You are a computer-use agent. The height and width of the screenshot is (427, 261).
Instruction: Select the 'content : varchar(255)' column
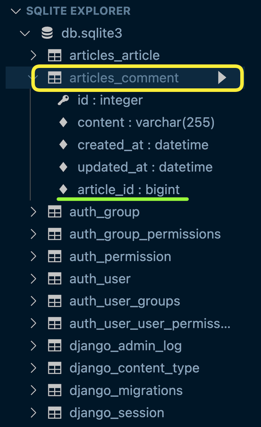(x=146, y=123)
